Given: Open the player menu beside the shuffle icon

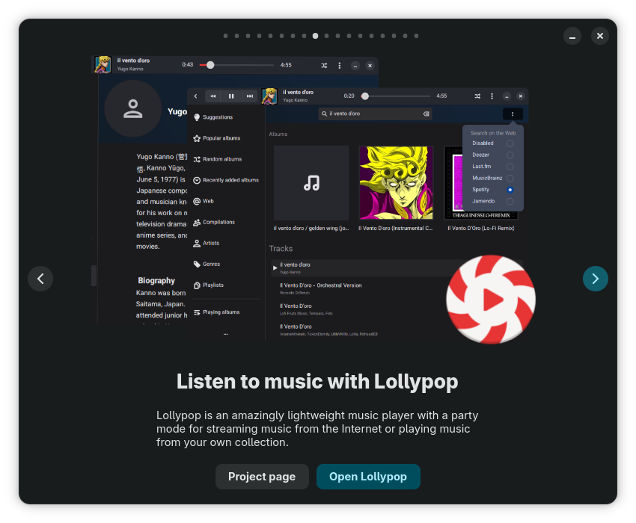Looking at the screenshot, I should (x=492, y=96).
